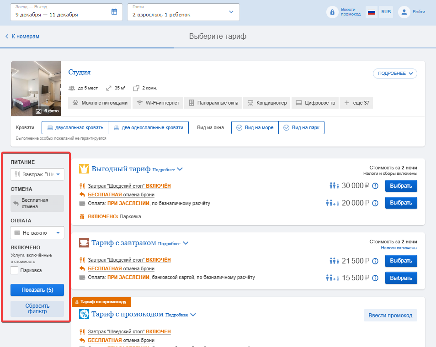
Task: Click the crown icon of Выгодный тариф
Action: [84, 168]
